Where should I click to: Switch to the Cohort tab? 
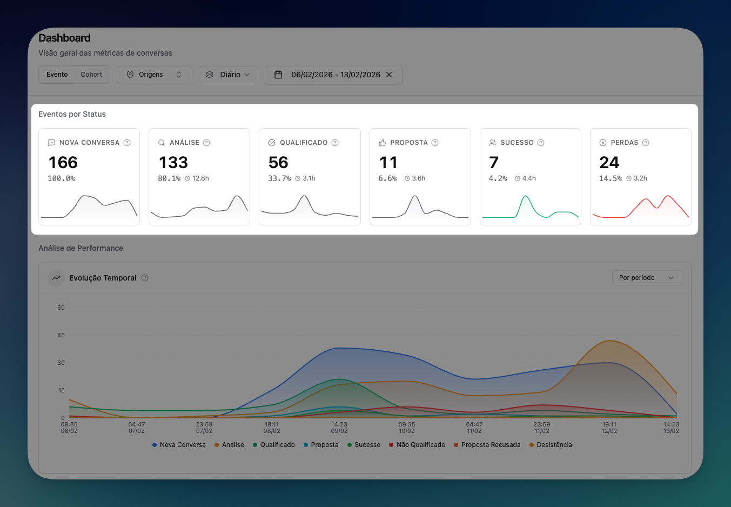tap(91, 74)
